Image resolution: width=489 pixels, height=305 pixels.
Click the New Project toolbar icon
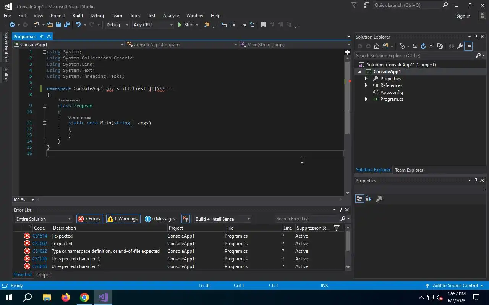37,25
